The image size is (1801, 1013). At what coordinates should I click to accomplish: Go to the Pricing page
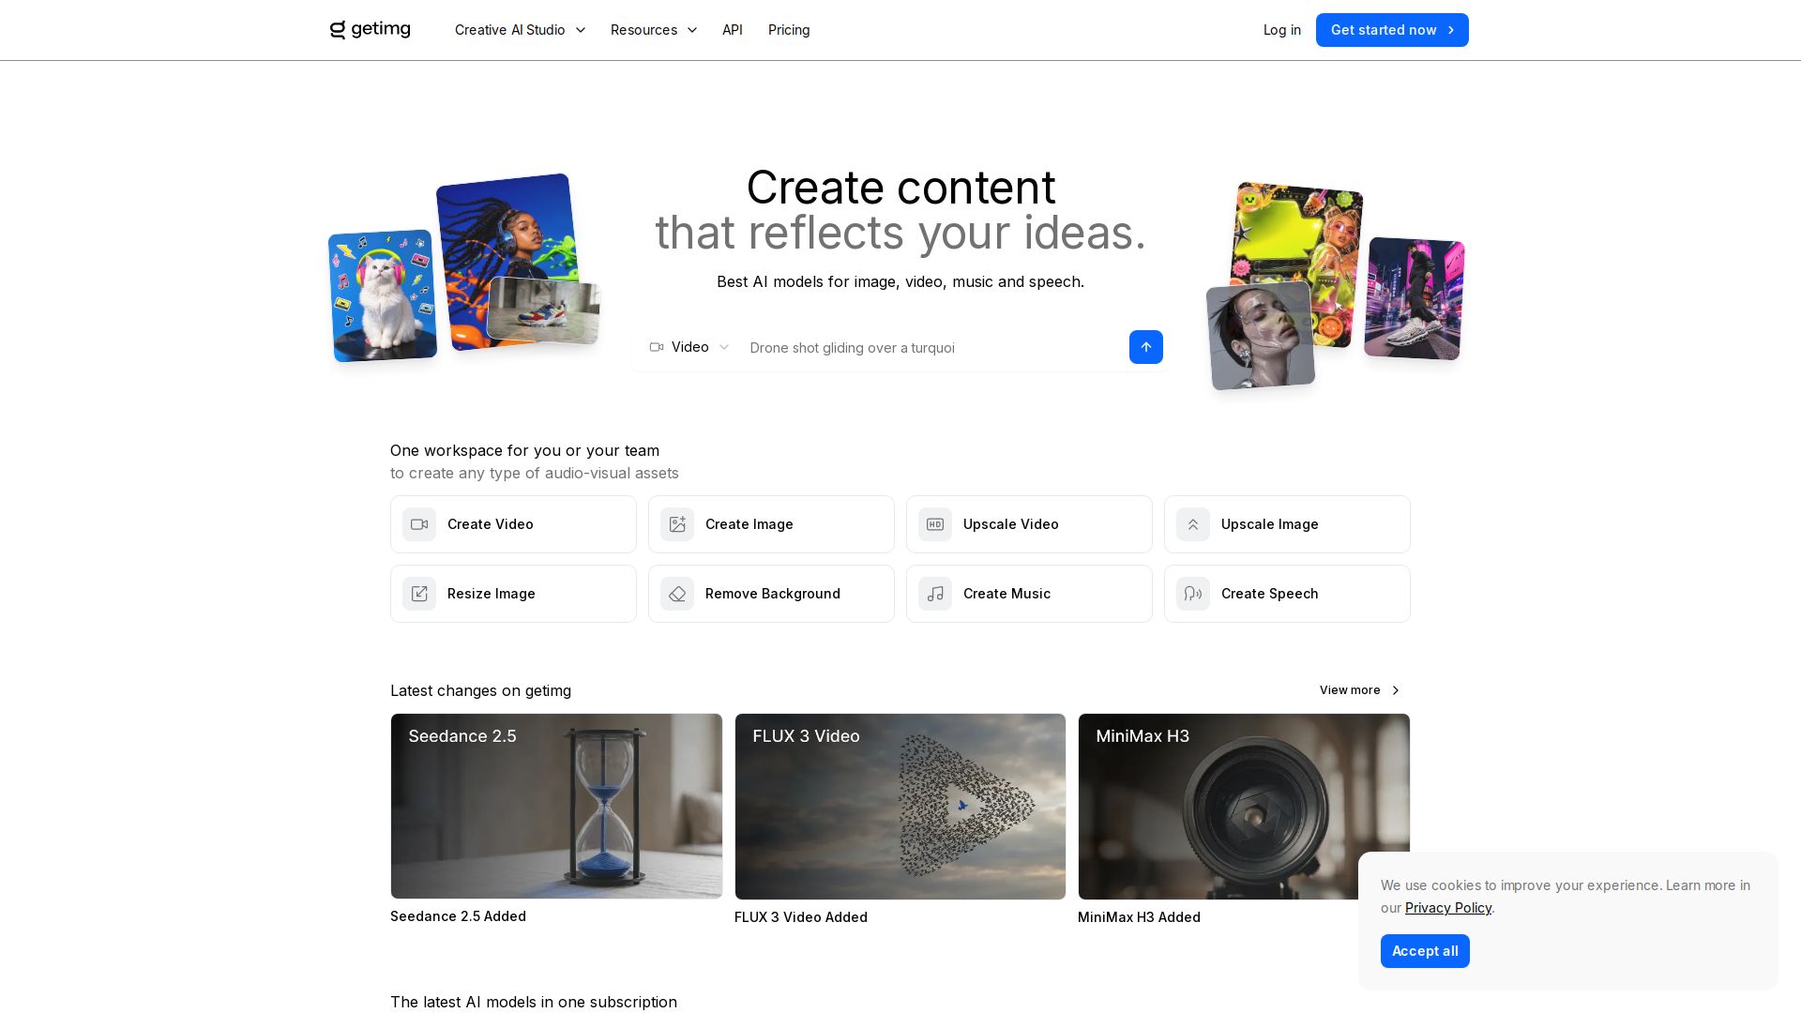click(789, 30)
